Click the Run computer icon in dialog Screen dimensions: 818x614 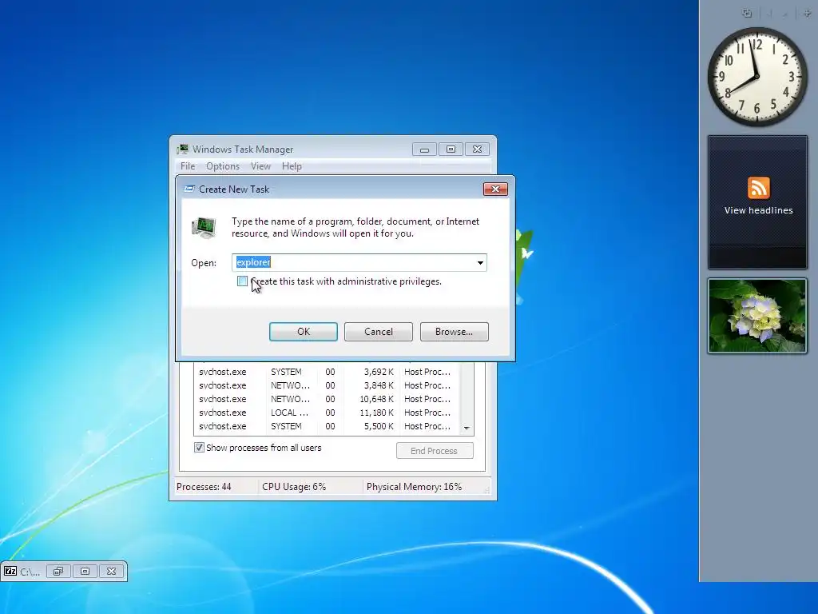point(204,227)
